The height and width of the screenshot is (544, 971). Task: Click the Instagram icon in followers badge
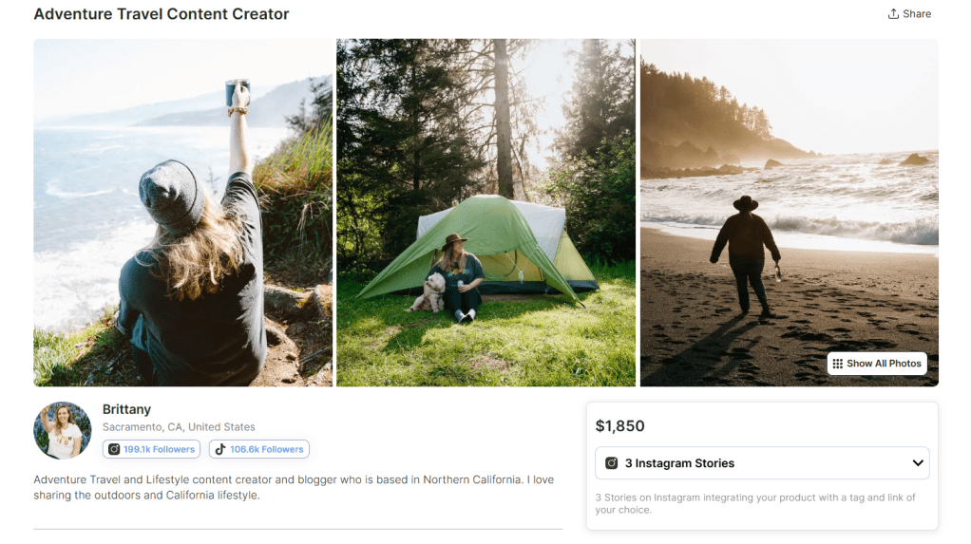tap(114, 450)
